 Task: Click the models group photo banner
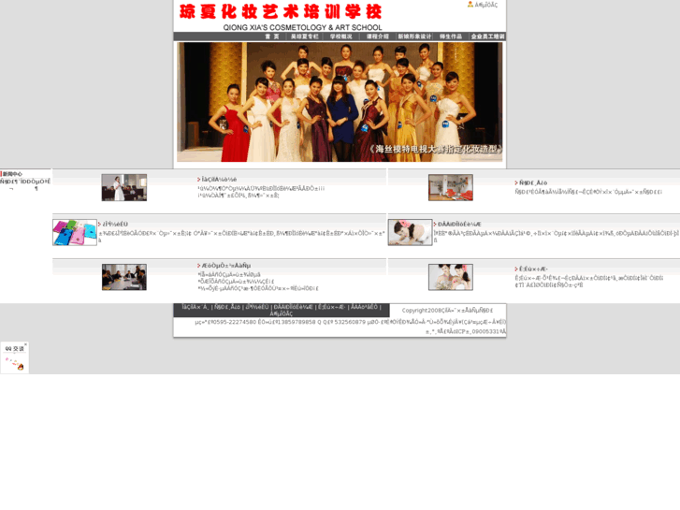pyautogui.click(x=340, y=102)
